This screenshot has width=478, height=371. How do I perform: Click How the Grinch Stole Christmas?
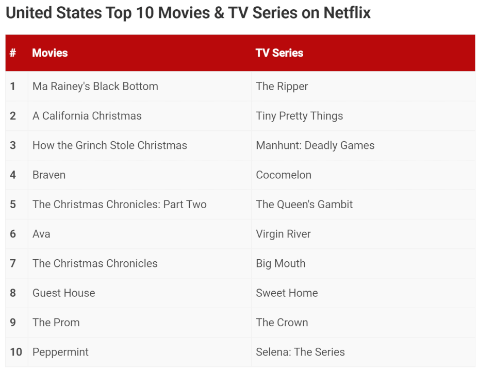point(110,145)
